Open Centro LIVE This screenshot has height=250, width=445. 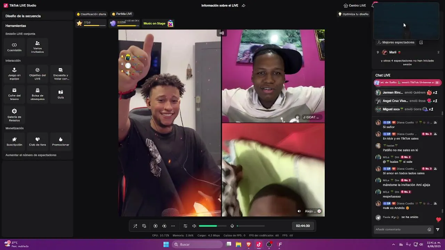pyautogui.click(x=355, y=6)
